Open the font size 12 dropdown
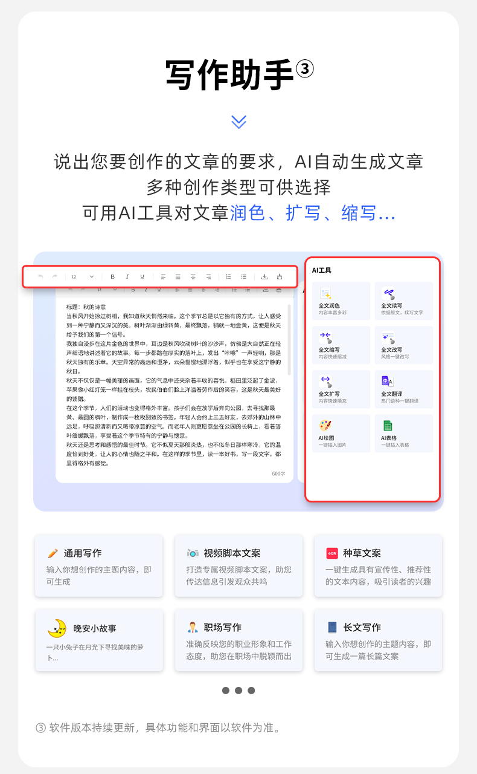The height and width of the screenshot is (774, 477). (83, 276)
